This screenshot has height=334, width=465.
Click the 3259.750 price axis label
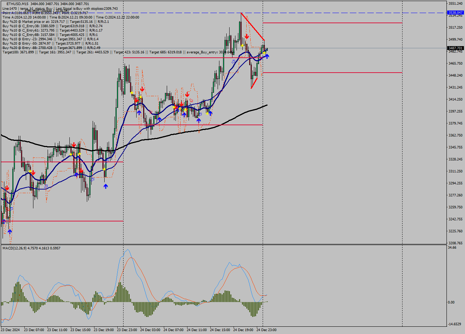point(456,207)
